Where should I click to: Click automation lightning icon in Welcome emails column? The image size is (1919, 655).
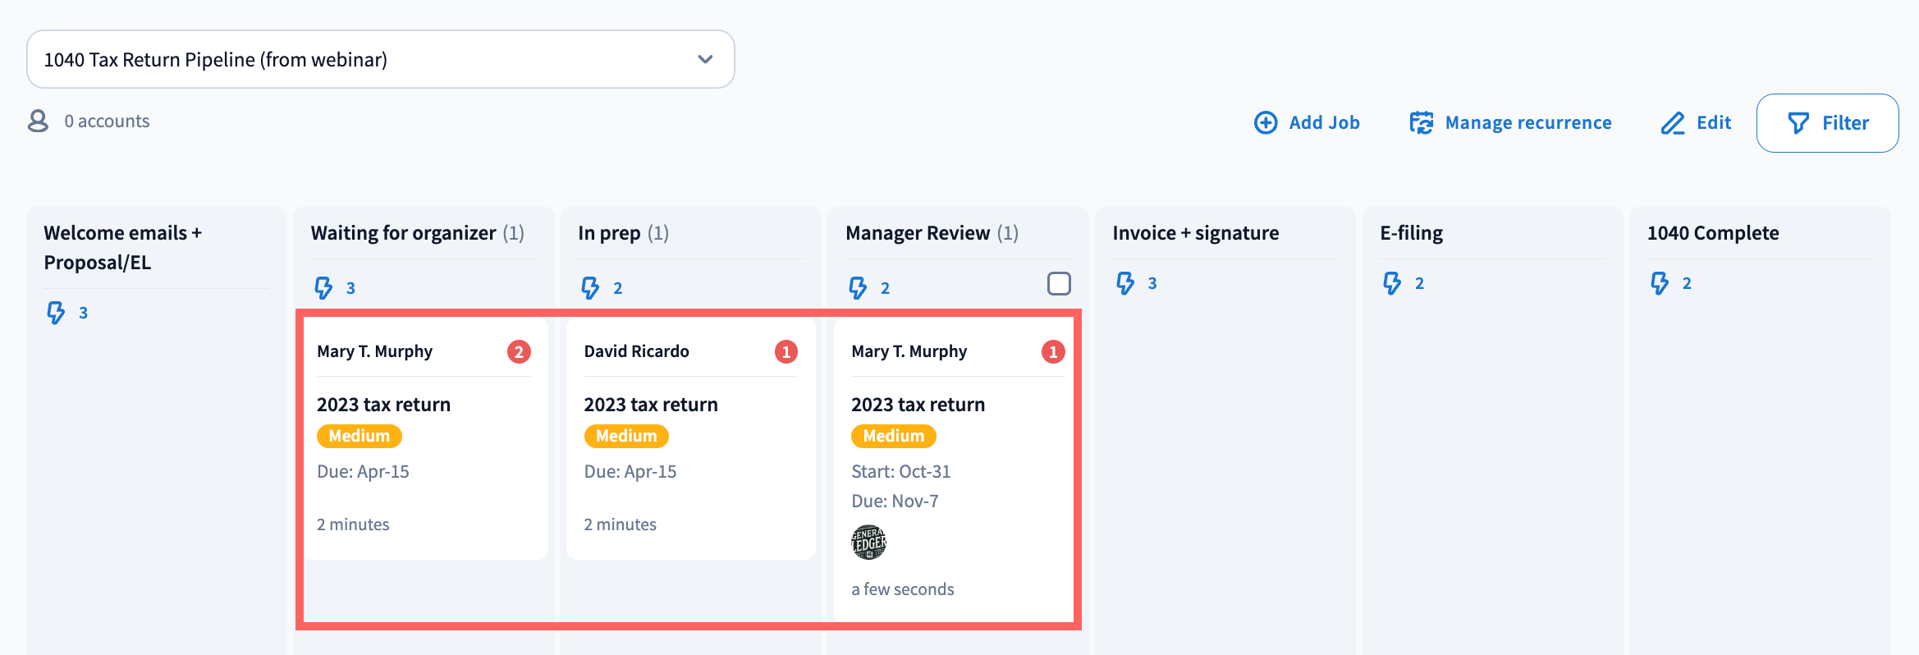(x=56, y=313)
